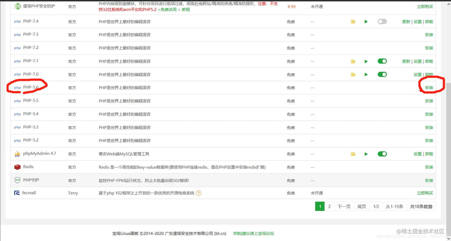Jump to last page 尾页
The width and height of the screenshot is (451, 241).
pyautogui.click(x=362, y=206)
